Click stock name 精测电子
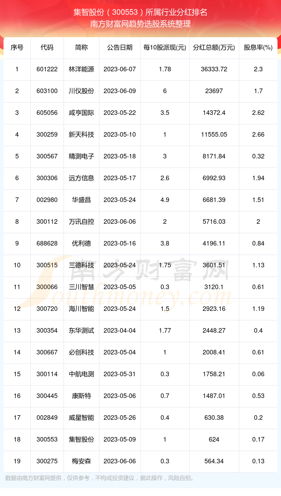The image size is (281, 496). [x=81, y=156]
